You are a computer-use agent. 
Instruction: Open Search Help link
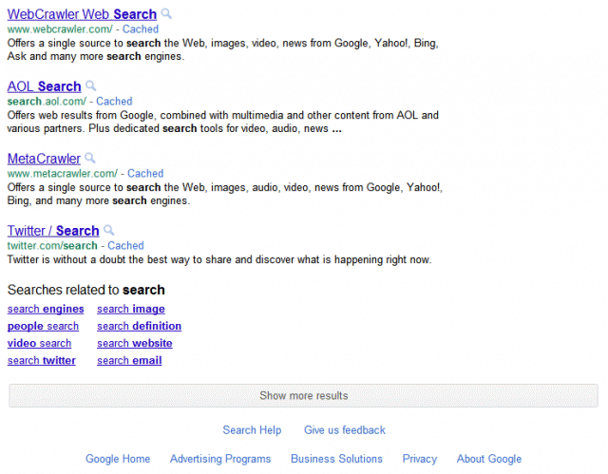(x=252, y=430)
